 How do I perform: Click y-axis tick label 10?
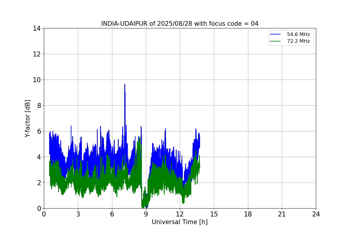[x=37, y=80]
